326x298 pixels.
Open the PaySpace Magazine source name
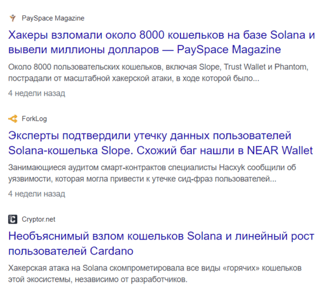click(53, 18)
